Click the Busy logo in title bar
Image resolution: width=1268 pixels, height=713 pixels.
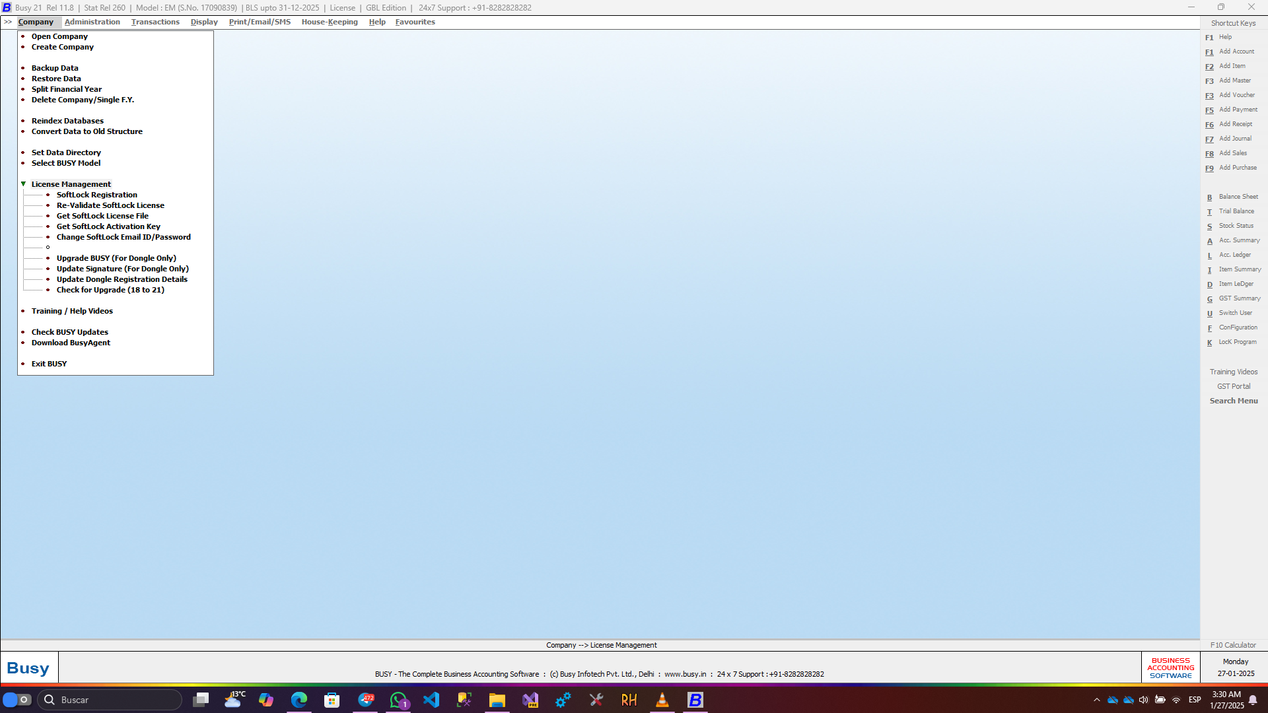pos(7,7)
